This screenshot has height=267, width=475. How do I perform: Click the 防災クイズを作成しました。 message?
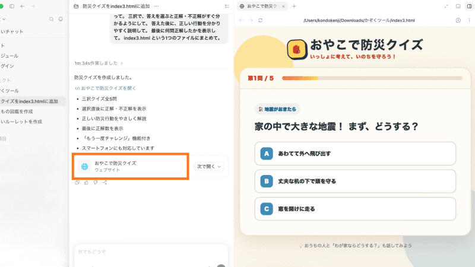pos(104,78)
